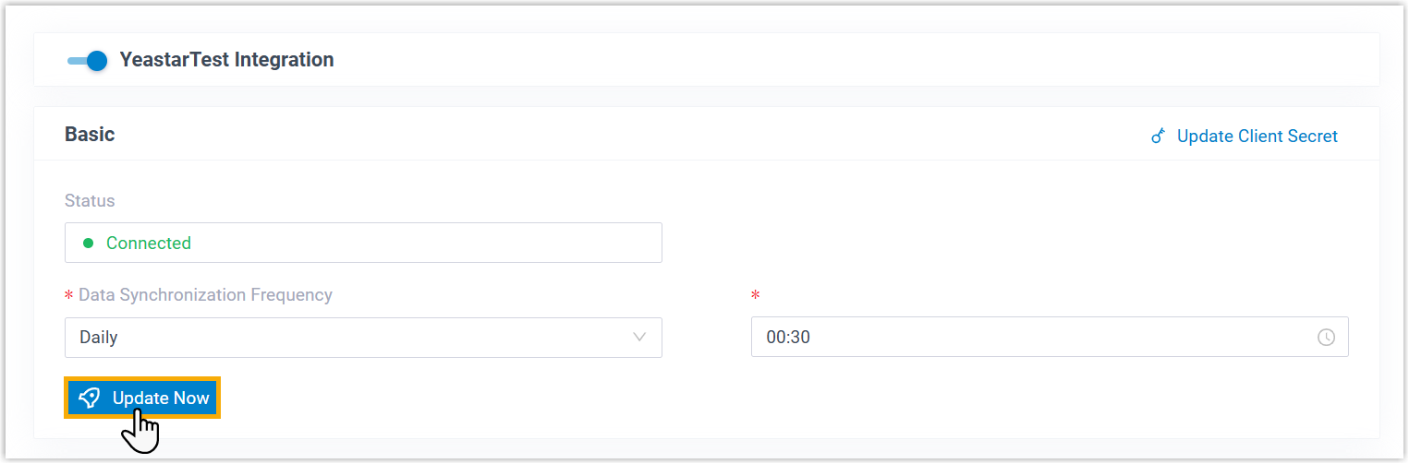Click the Status field label
The height and width of the screenshot is (464, 1409).
coord(90,200)
